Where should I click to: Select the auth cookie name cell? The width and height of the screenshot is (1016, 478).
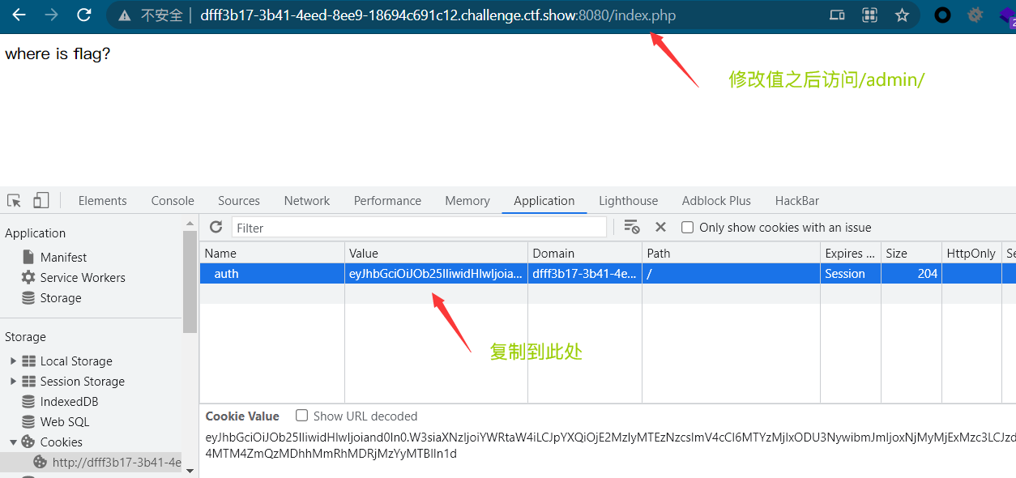[272, 273]
